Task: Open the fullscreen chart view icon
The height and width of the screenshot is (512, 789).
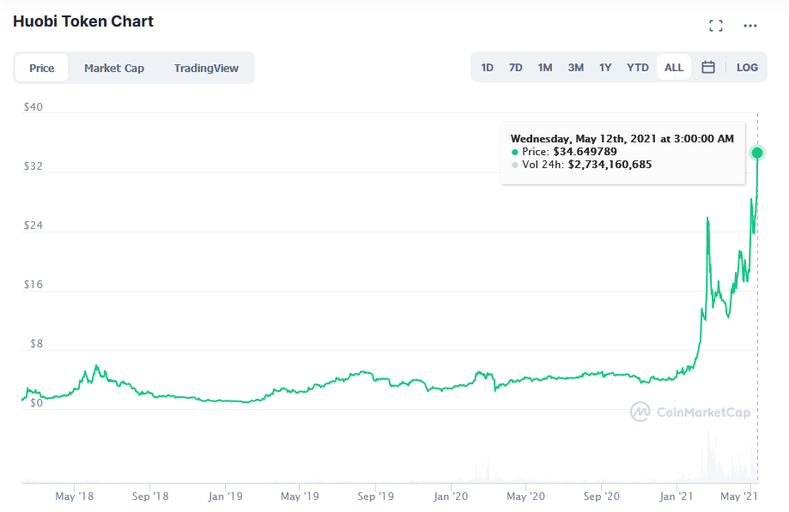Action: click(x=715, y=26)
